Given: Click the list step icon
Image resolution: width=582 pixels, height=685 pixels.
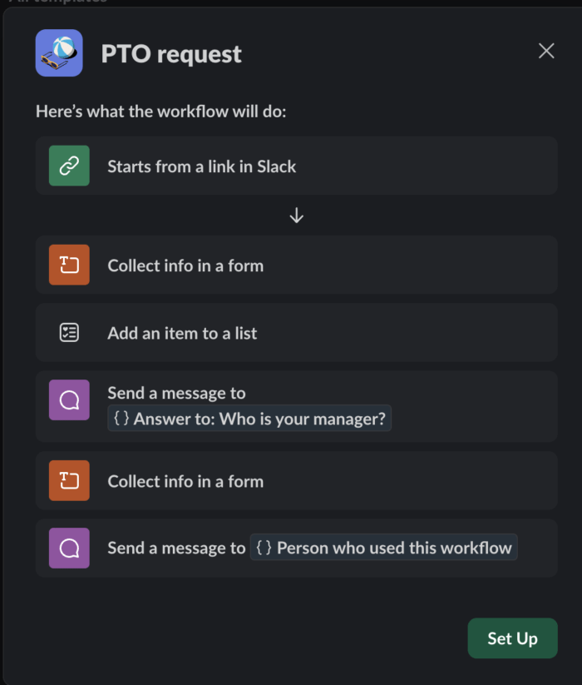Looking at the screenshot, I should [x=69, y=331].
